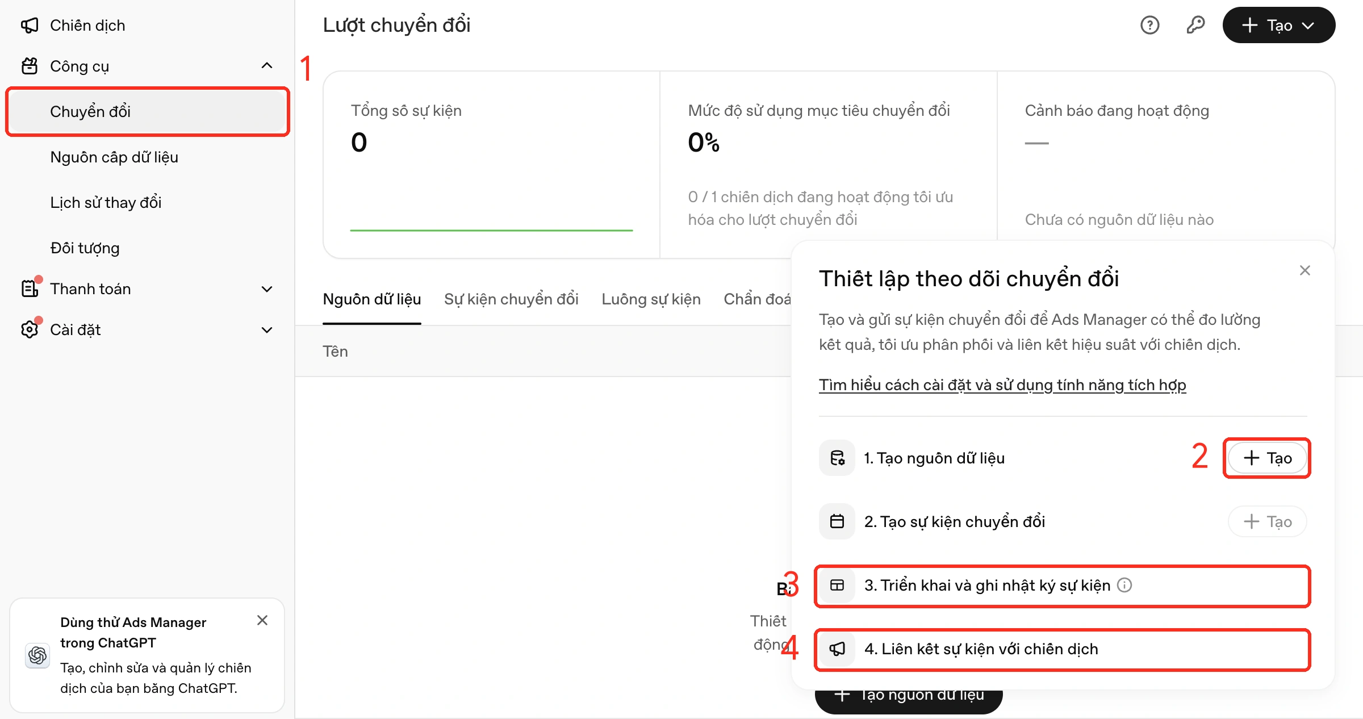The width and height of the screenshot is (1363, 719).
Task: Open Đối tượng in sidebar
Action: click(148, 248)
